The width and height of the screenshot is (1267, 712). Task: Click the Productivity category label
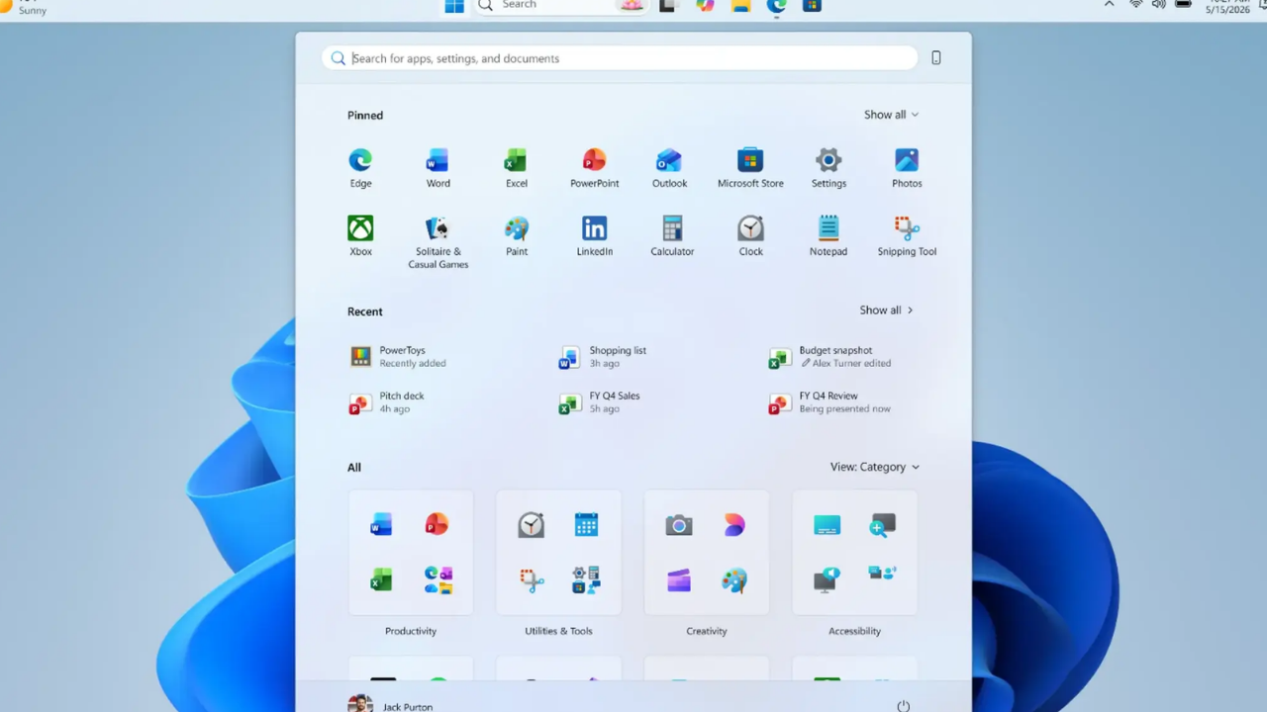tap(411, 631)
